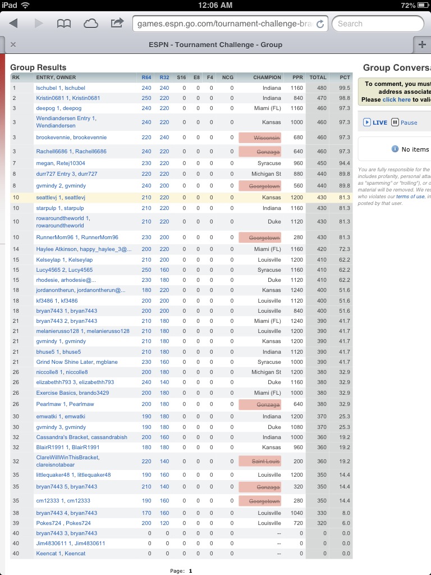Open entry deepog 1, deepog
431x575 pixels.
tap(58, 108)
